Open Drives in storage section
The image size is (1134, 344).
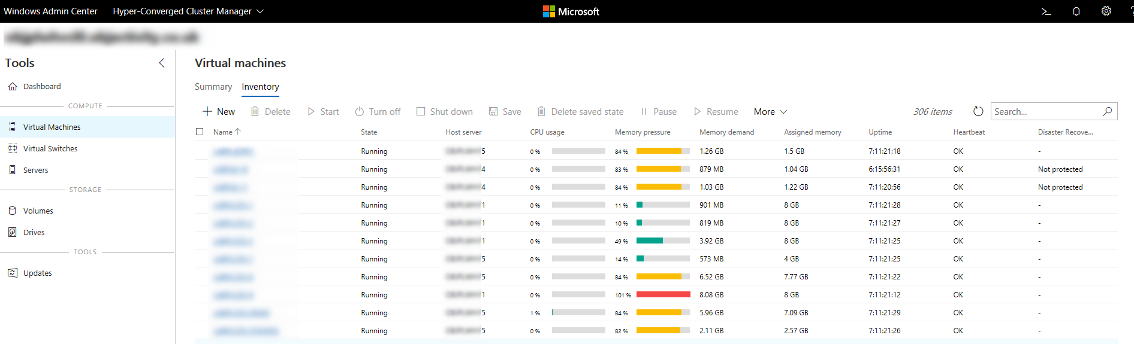pos(34,232)
